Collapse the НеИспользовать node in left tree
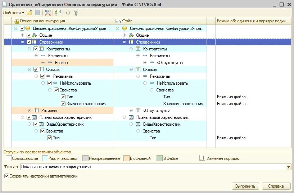 (43, 83)
